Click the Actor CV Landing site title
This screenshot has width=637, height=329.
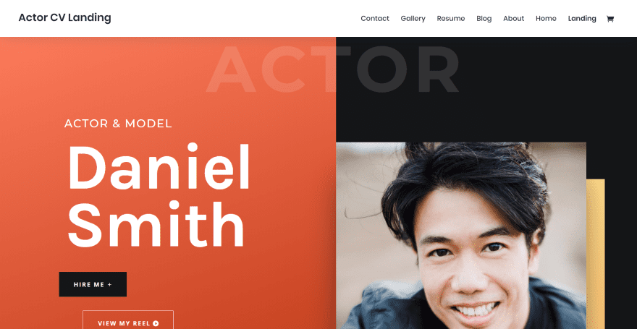64,17
